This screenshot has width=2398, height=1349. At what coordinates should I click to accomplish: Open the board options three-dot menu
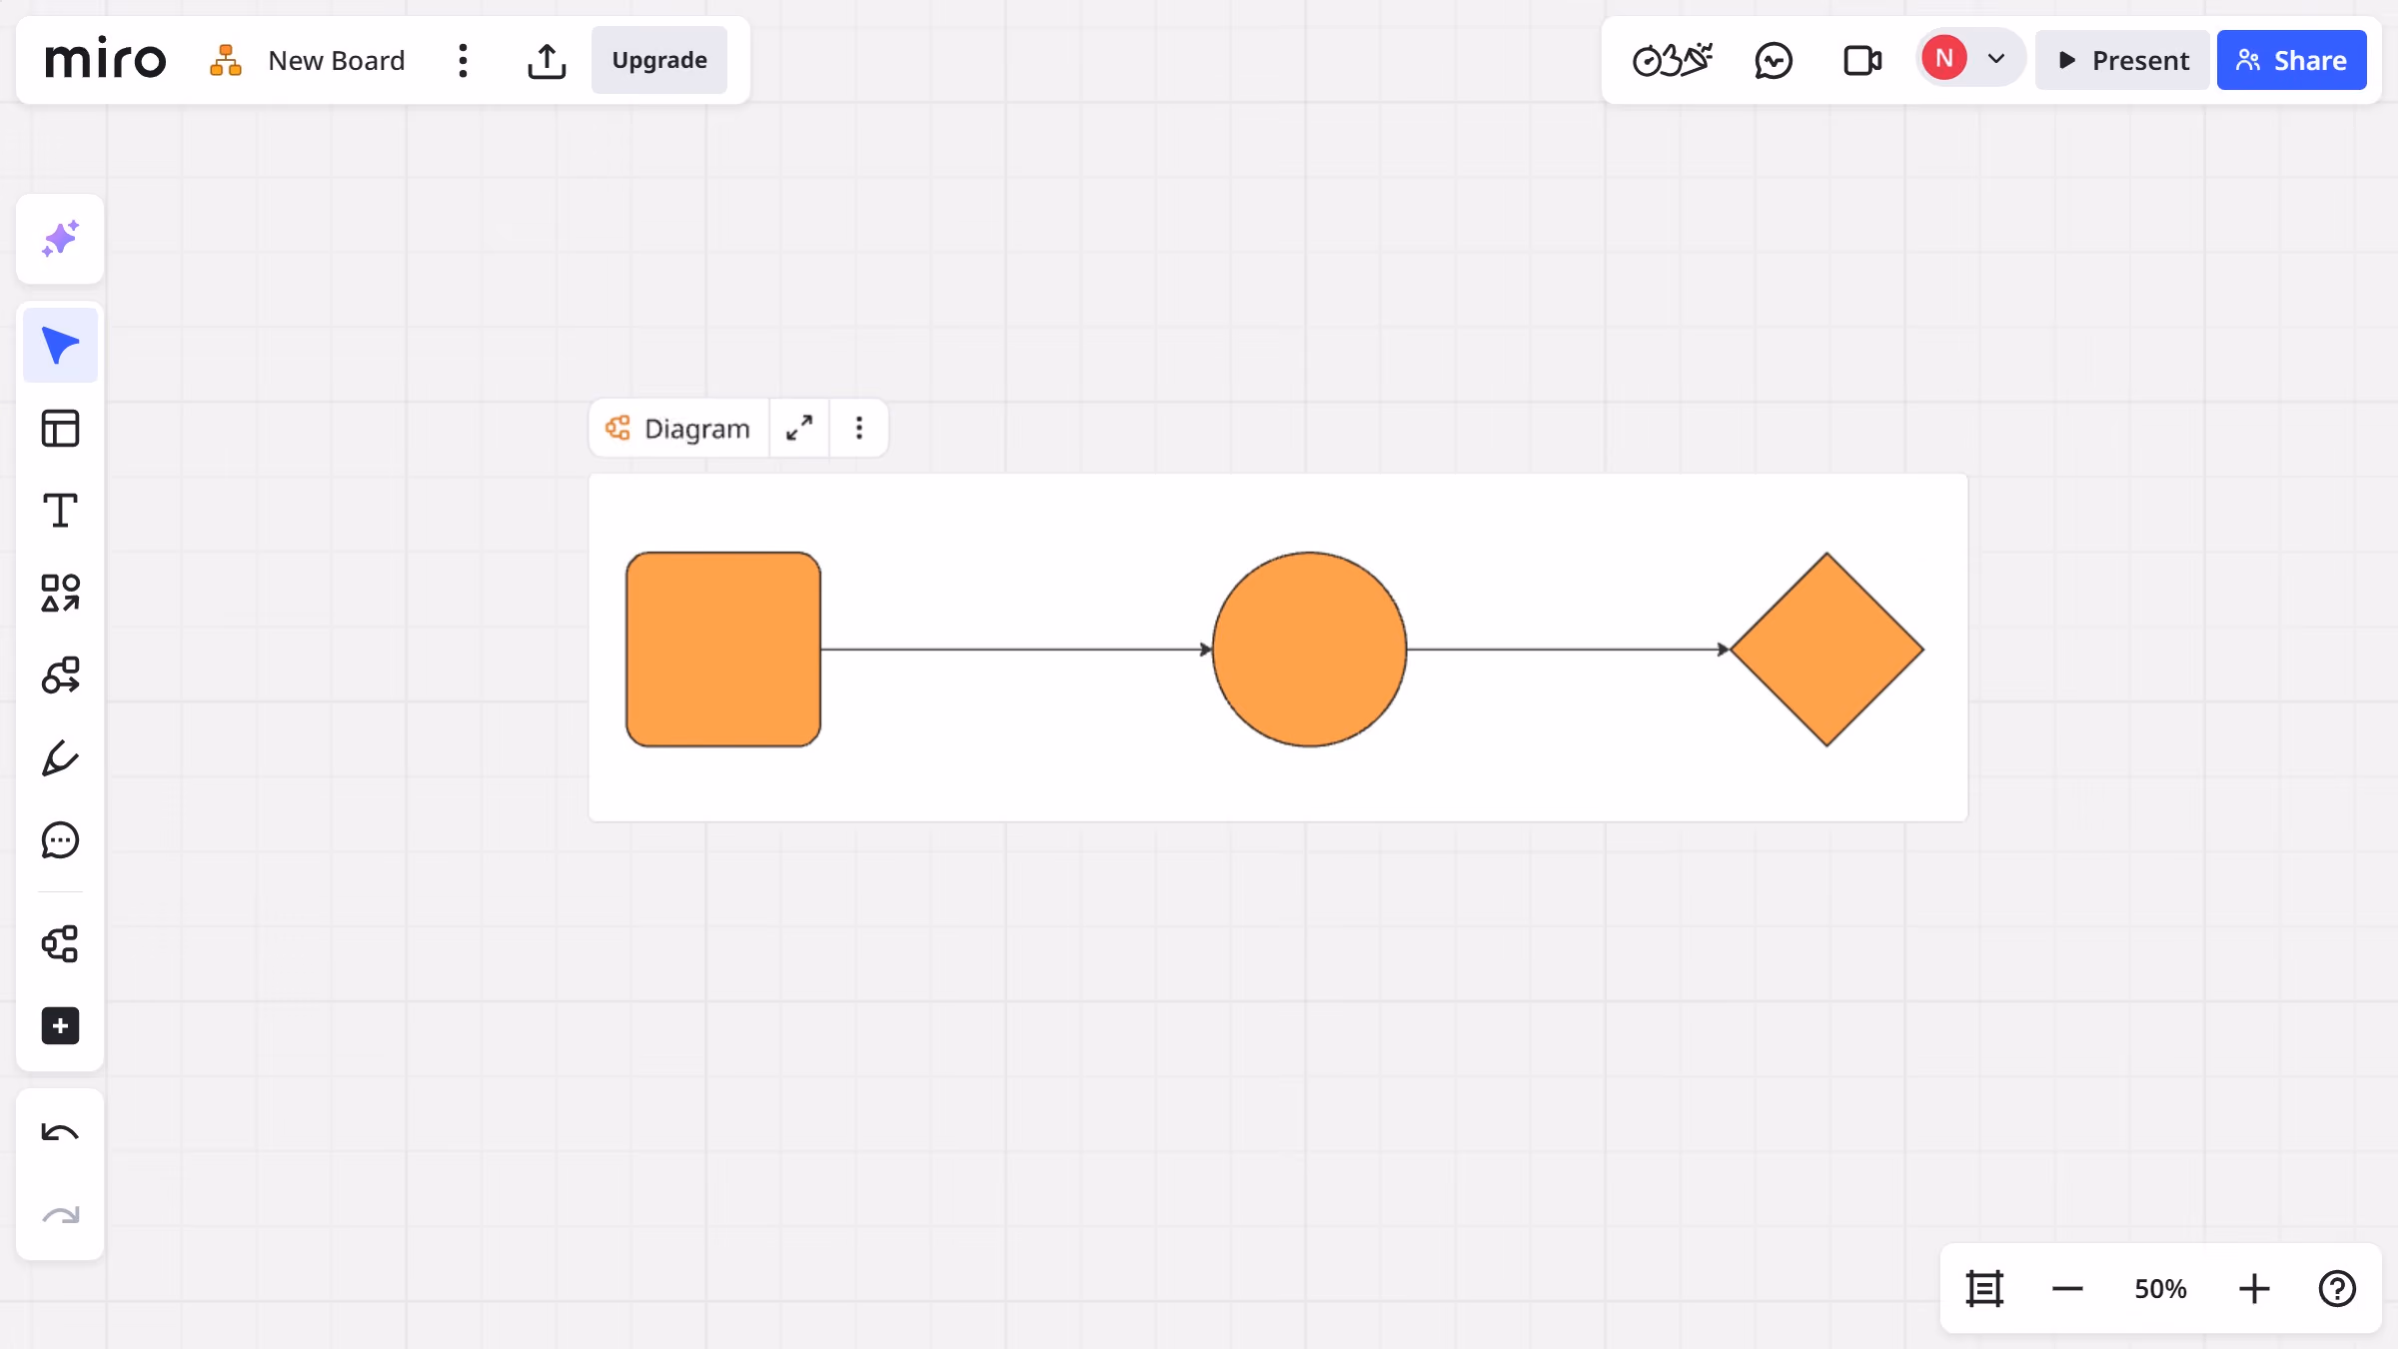click(462, 60)
